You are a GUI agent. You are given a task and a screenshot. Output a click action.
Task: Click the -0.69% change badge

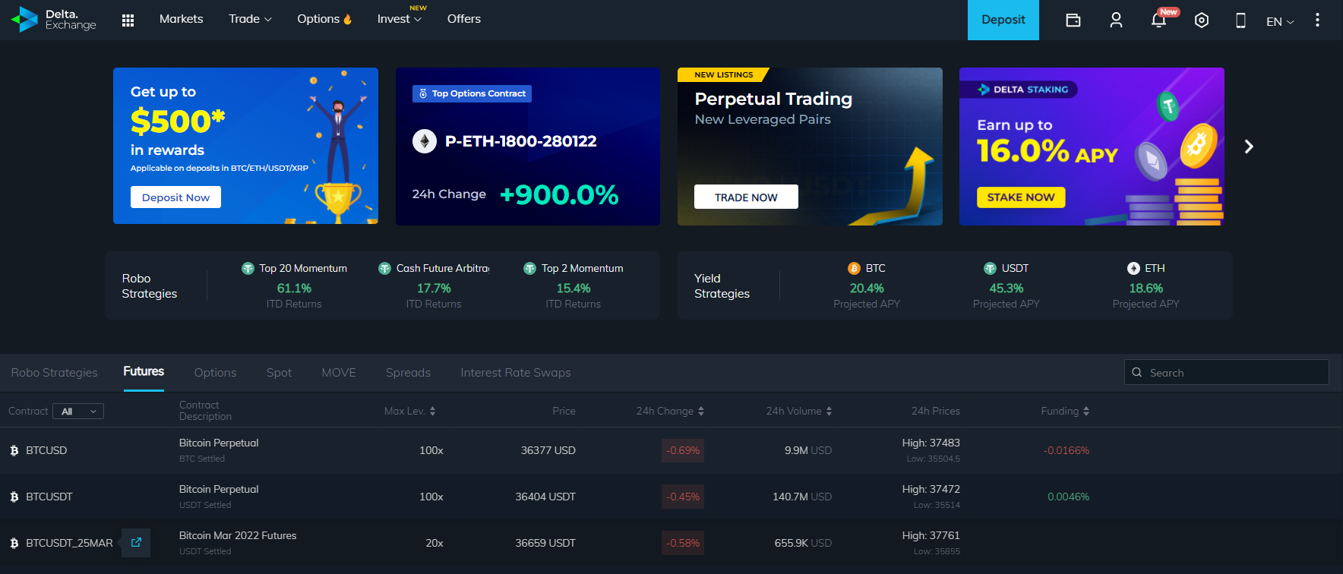point(683,450)
